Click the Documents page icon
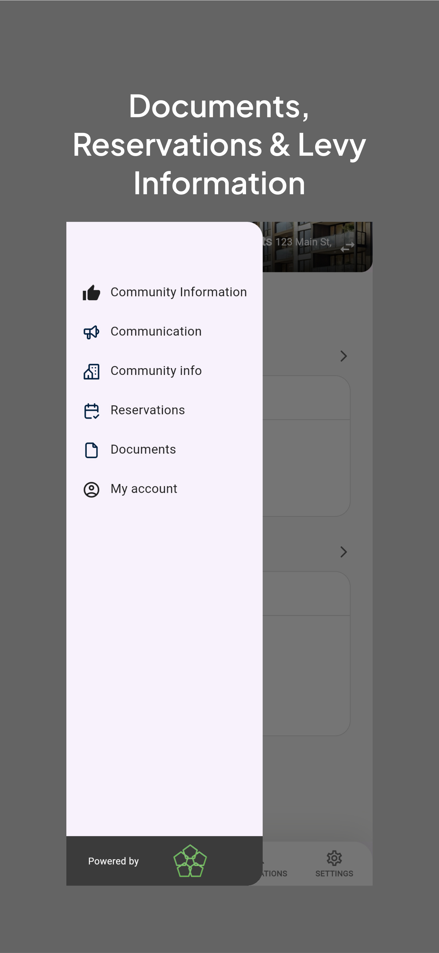Viewport: 439px width, 953px height. [91, 450]
